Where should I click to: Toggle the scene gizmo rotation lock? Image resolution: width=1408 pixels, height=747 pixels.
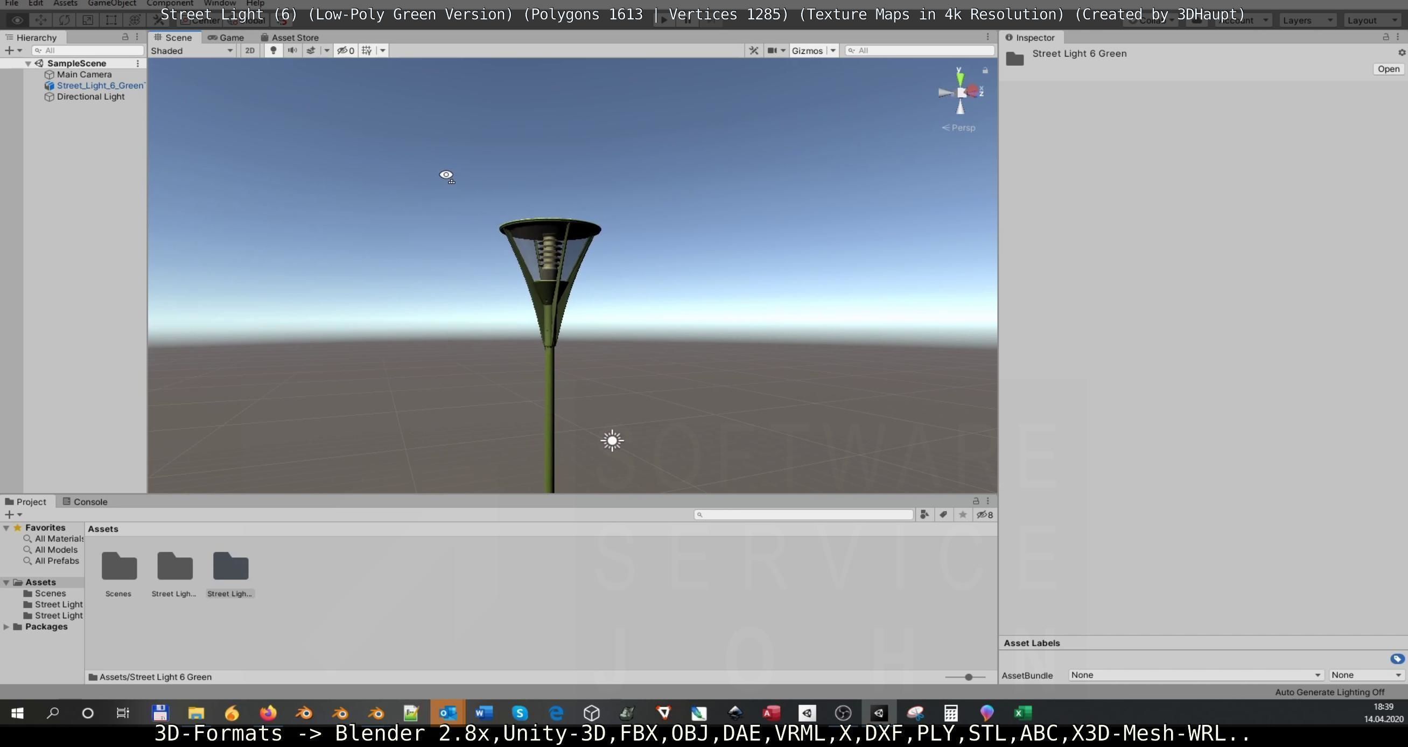point(985,70)
